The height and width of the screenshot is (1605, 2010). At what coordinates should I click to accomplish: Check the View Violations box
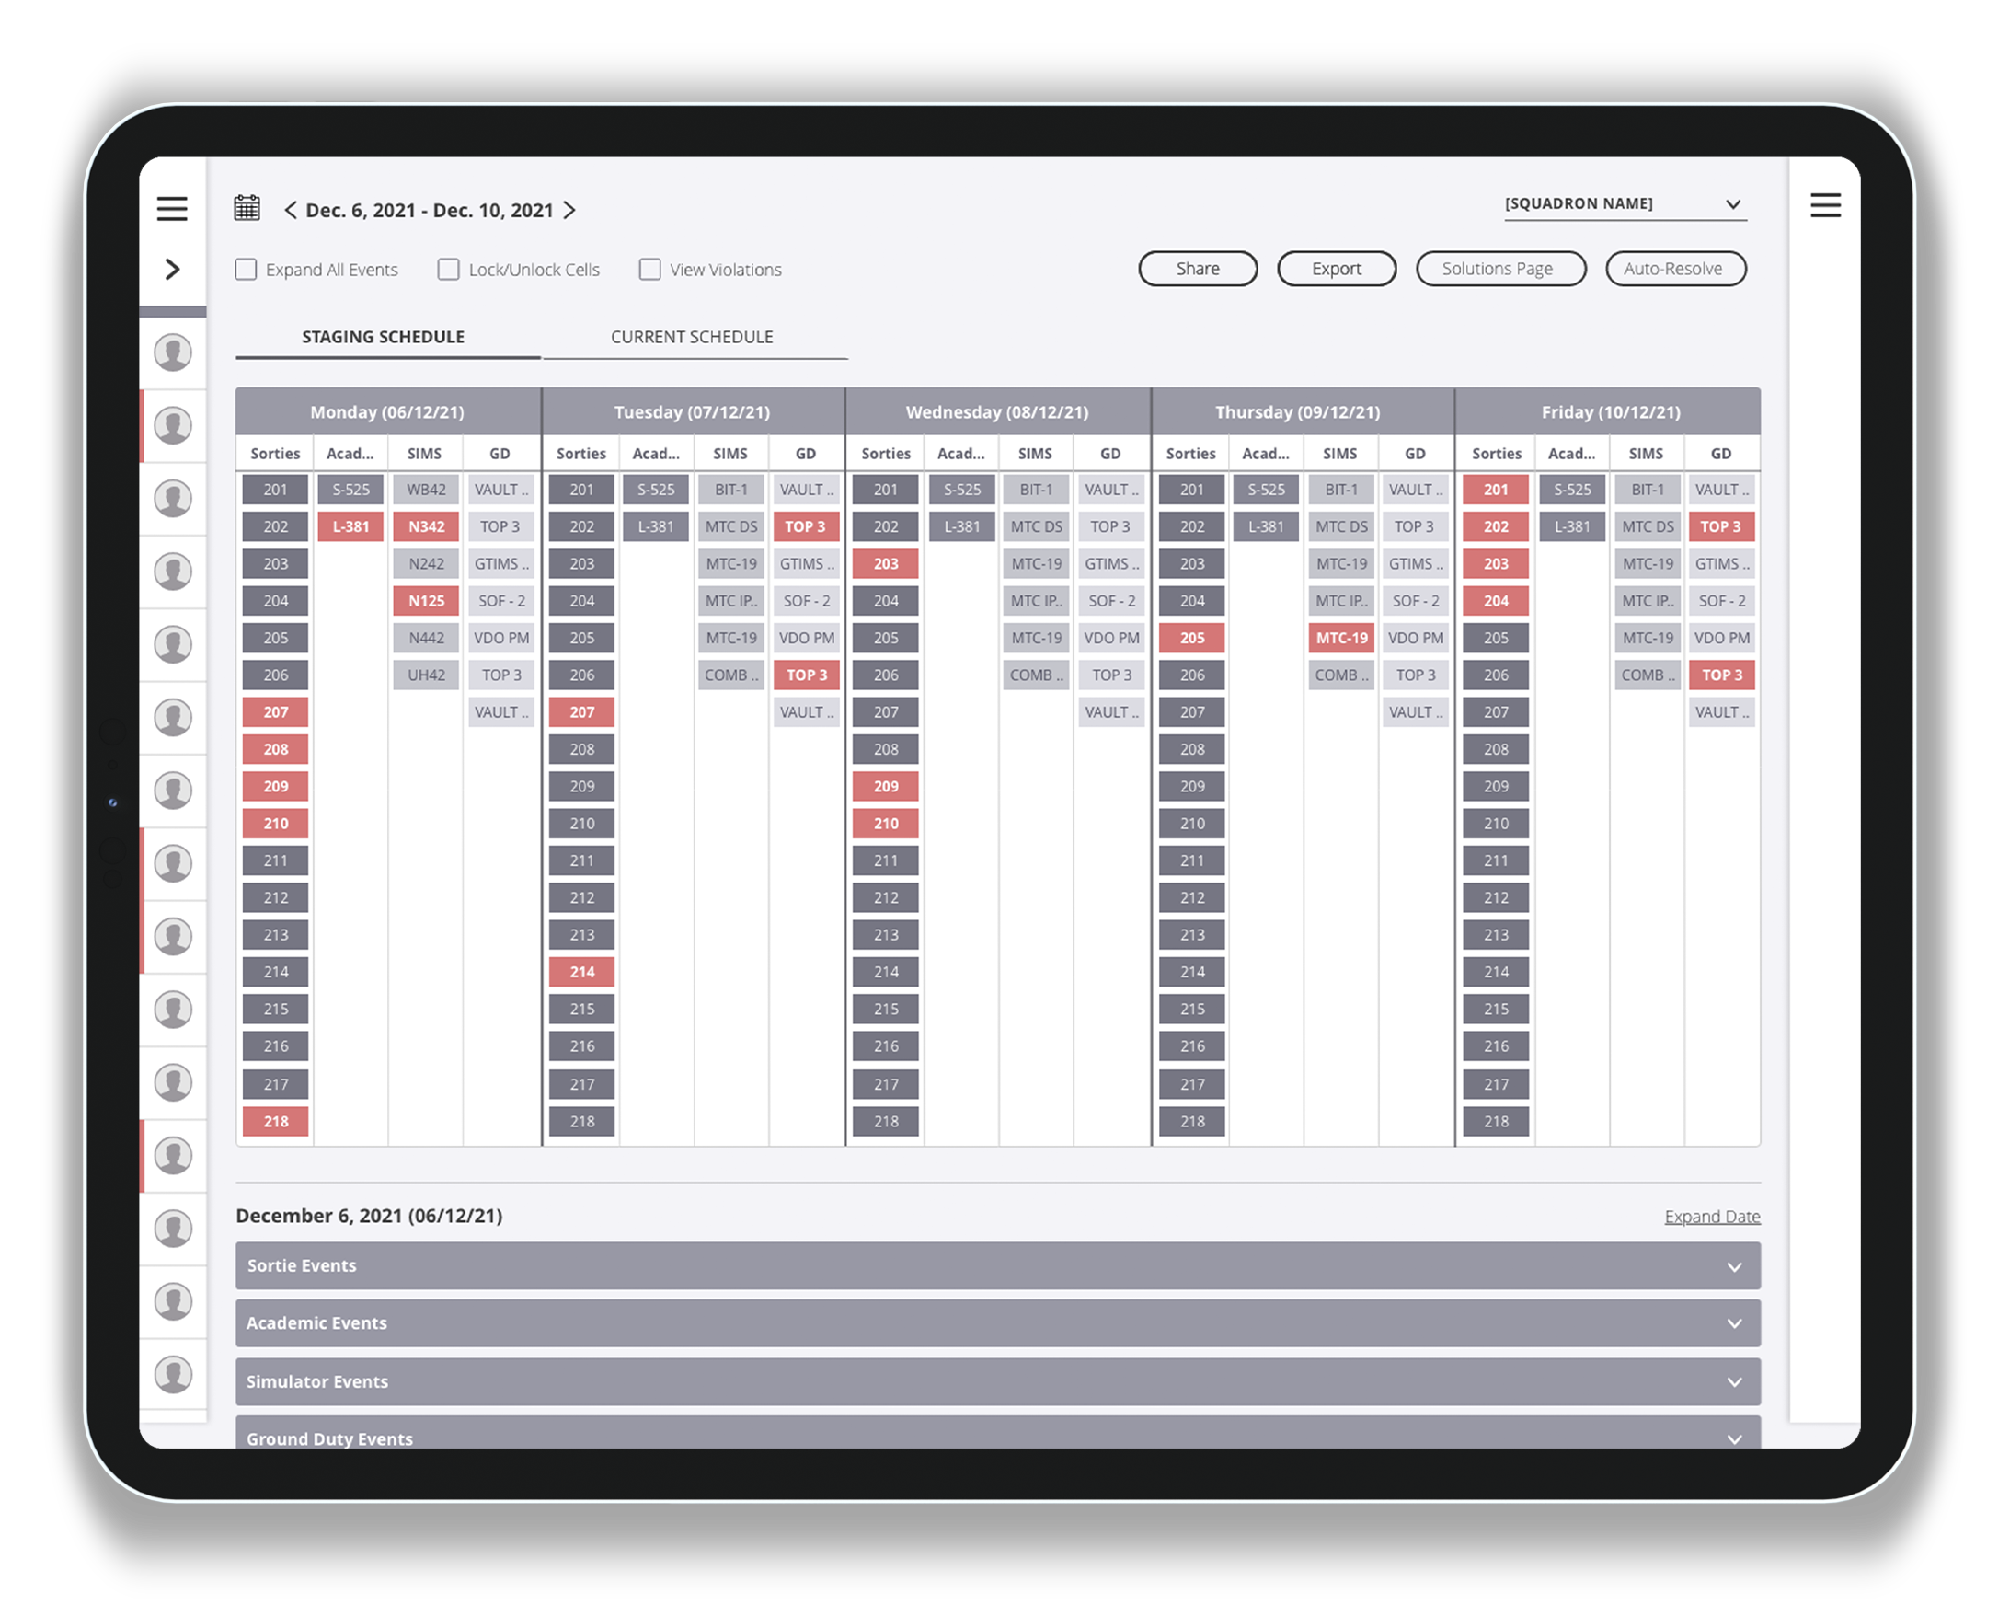point(649,270)
